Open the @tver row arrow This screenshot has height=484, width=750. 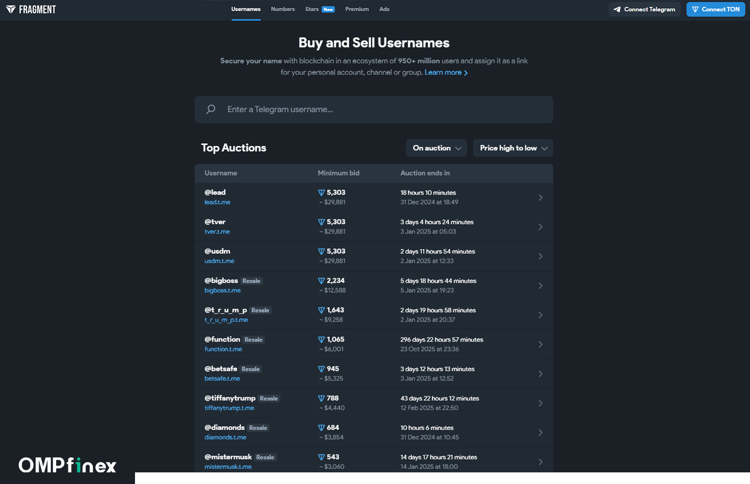point(540,227)
